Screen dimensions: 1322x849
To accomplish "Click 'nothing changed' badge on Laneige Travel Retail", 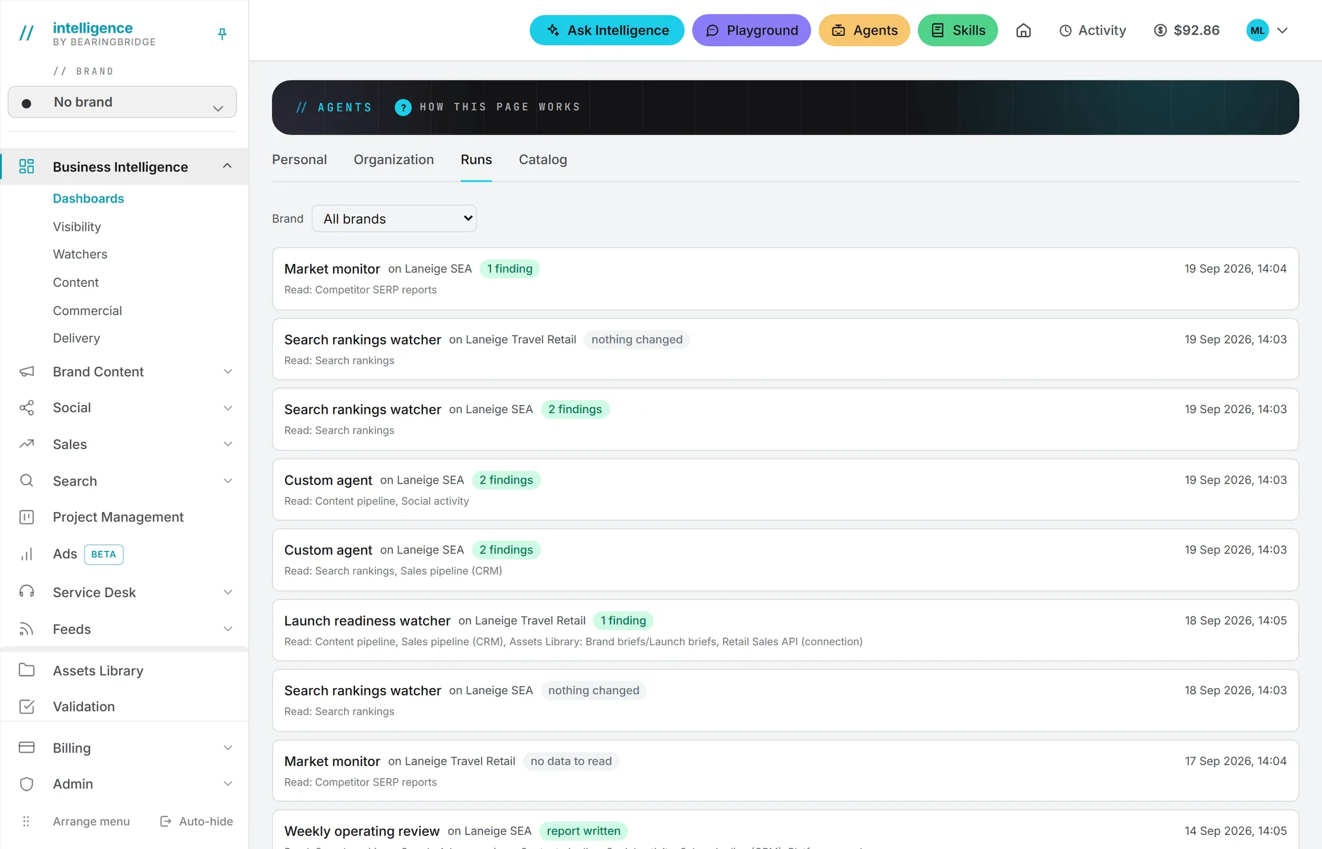I will tap(636, 340).
